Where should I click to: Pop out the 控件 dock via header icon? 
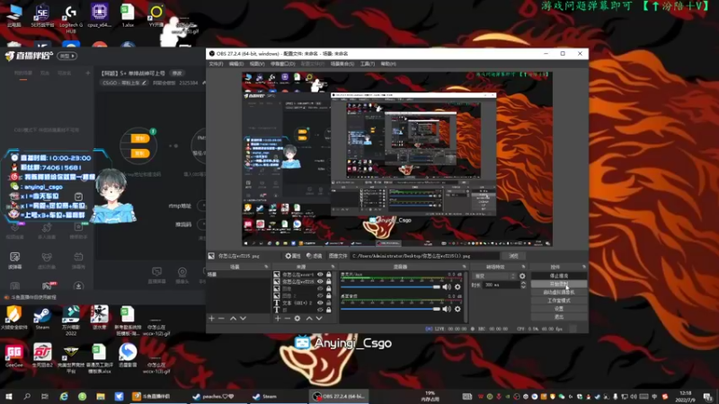583,267
